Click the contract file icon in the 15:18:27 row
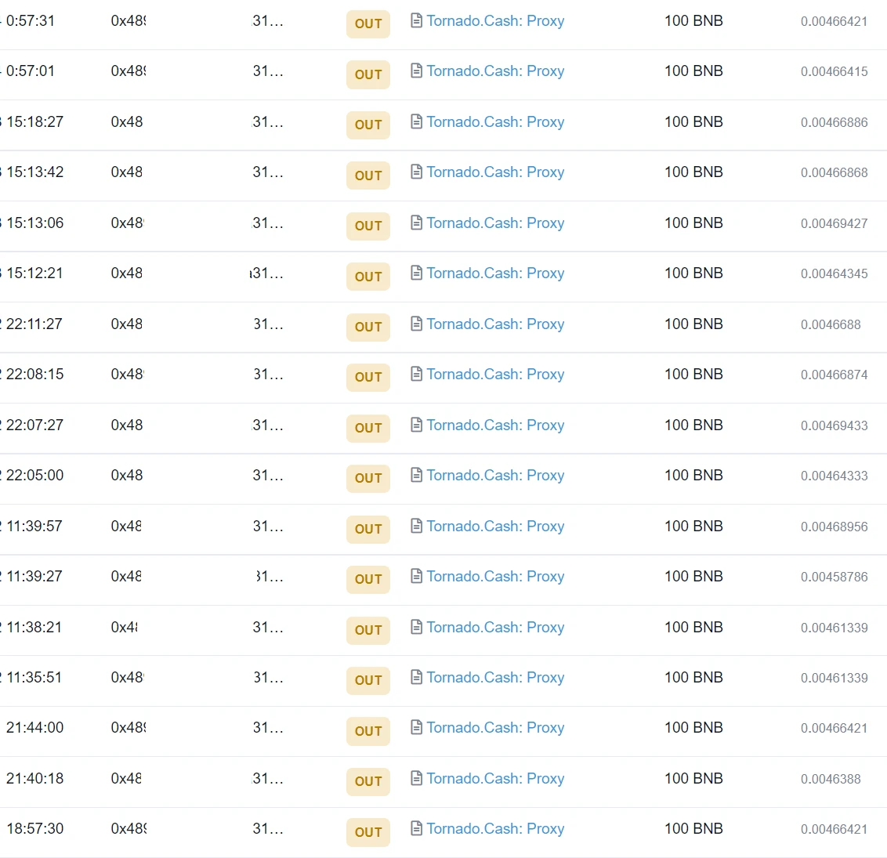This screenshot has height=858, width=887. pyautogui.click(x=416, y=121)
